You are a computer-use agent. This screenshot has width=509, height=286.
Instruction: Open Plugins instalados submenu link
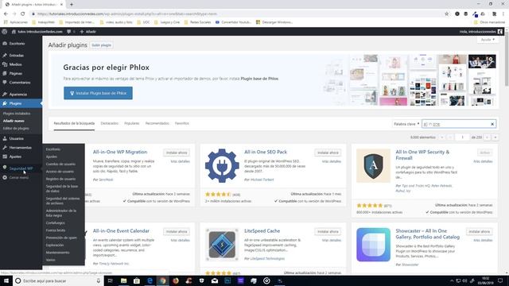[17, 114]
